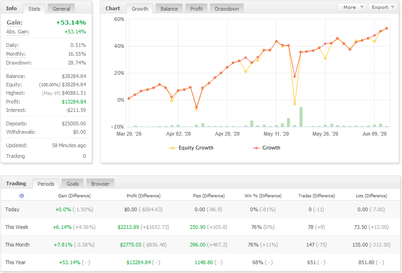Click the Interest value -$211.59
Viewport: 402px width, 273px height.
tap(76, 110)
